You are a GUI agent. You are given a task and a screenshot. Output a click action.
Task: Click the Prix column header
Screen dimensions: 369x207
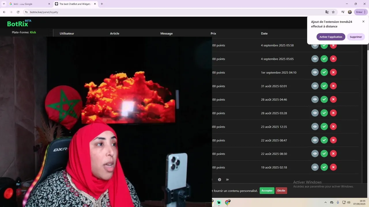coord(213,33)
